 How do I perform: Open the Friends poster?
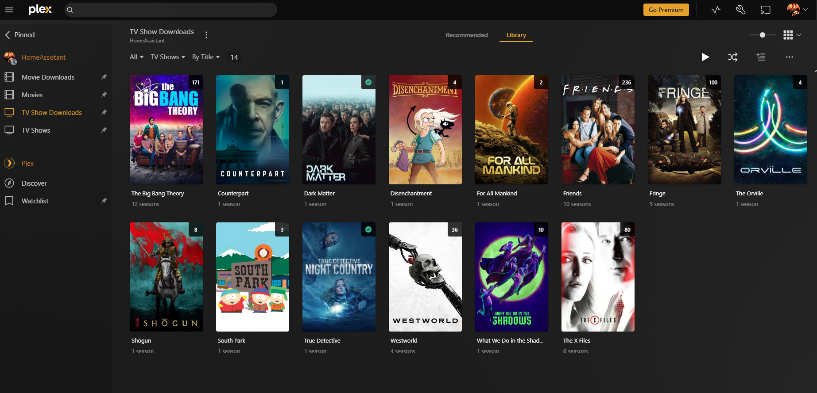pos(598,130)
